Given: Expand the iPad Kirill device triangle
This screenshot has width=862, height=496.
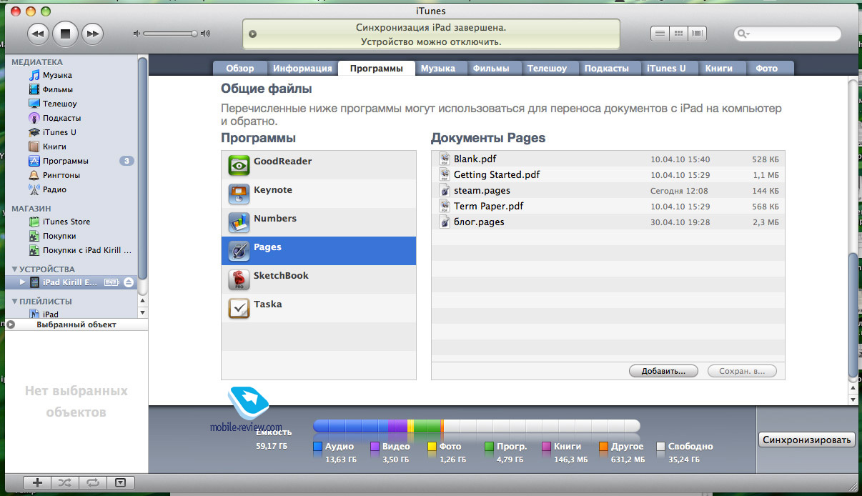Looking at the screenshot, I should click(x=22, y=282).
